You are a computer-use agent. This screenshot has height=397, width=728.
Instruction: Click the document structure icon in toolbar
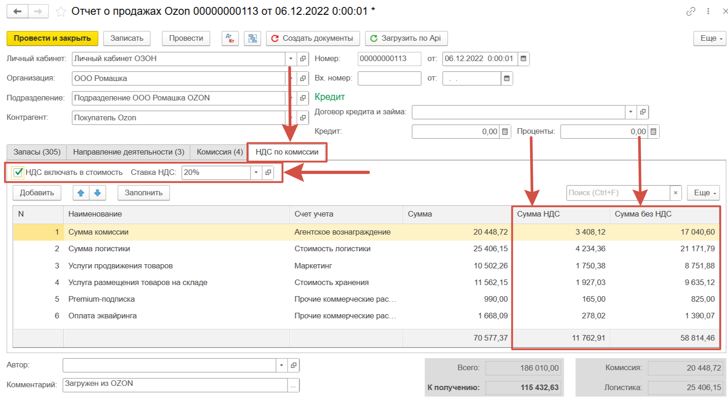pos(253,38)
